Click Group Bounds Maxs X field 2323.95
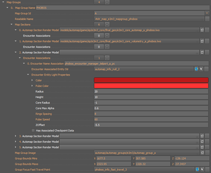Screen dimensions: 211x173 coord(114,164)
